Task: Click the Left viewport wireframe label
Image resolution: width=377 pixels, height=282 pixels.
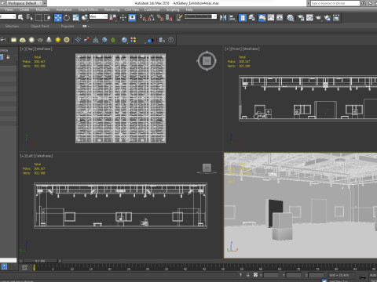Action: pyautogui.click(x=44, y=156)
